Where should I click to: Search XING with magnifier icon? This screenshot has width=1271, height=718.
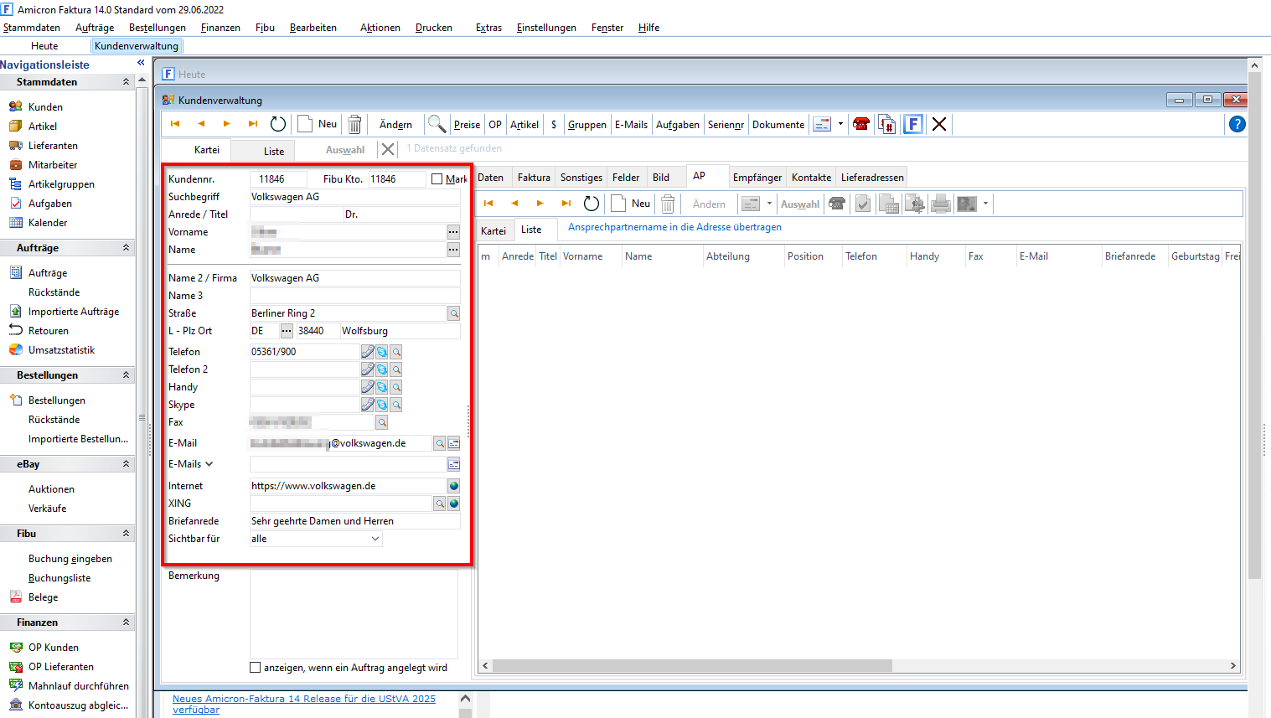pyautogui.click(x=439, y=504)
